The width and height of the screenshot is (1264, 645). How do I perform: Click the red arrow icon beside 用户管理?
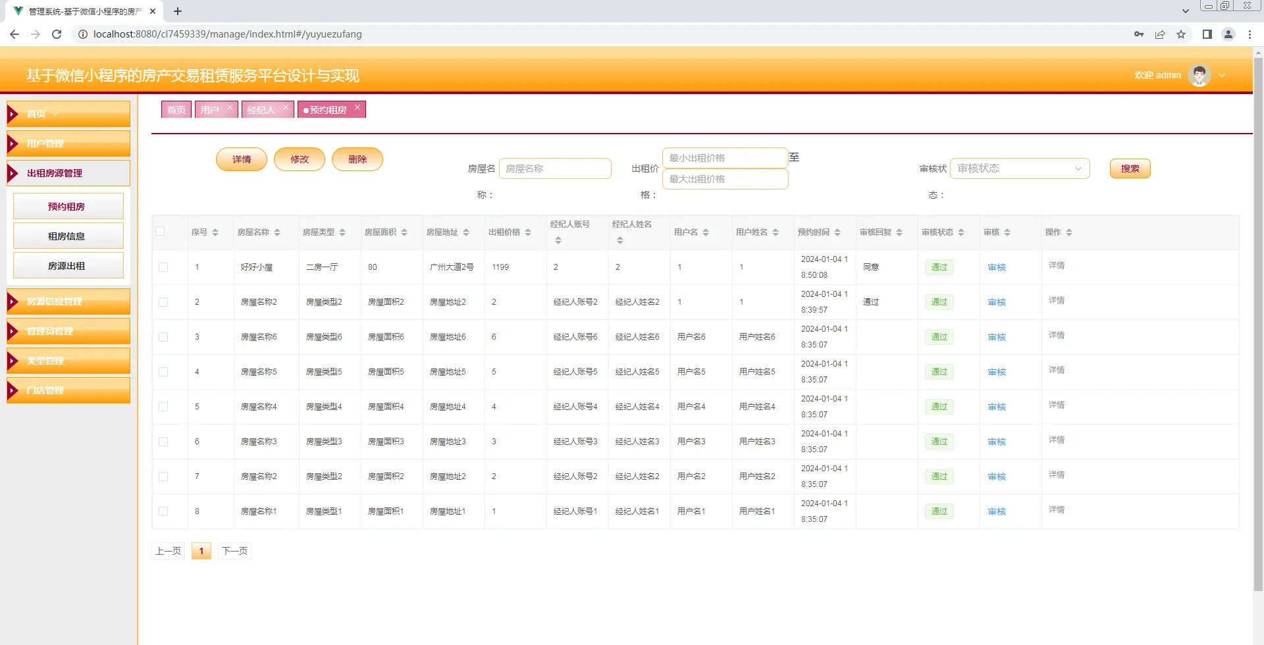(x=13, y=143)
